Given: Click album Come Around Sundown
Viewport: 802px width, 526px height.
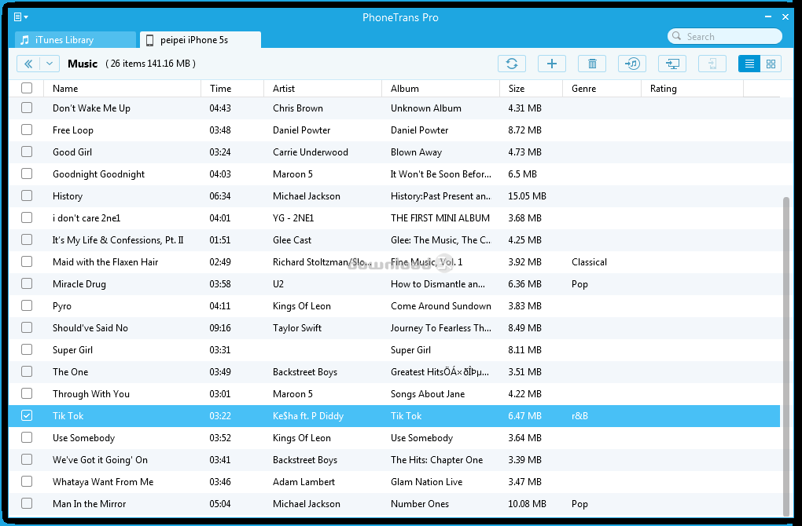Looking at the screenshot, I should click(x=441, y=305).
